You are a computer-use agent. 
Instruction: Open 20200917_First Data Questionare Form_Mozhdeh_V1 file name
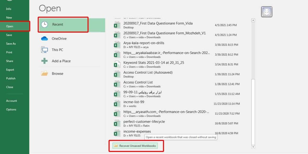[165, 33]
